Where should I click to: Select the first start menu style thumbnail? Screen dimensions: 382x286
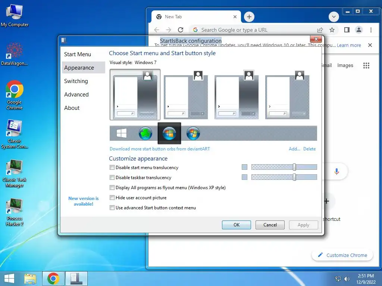(135, 94)
